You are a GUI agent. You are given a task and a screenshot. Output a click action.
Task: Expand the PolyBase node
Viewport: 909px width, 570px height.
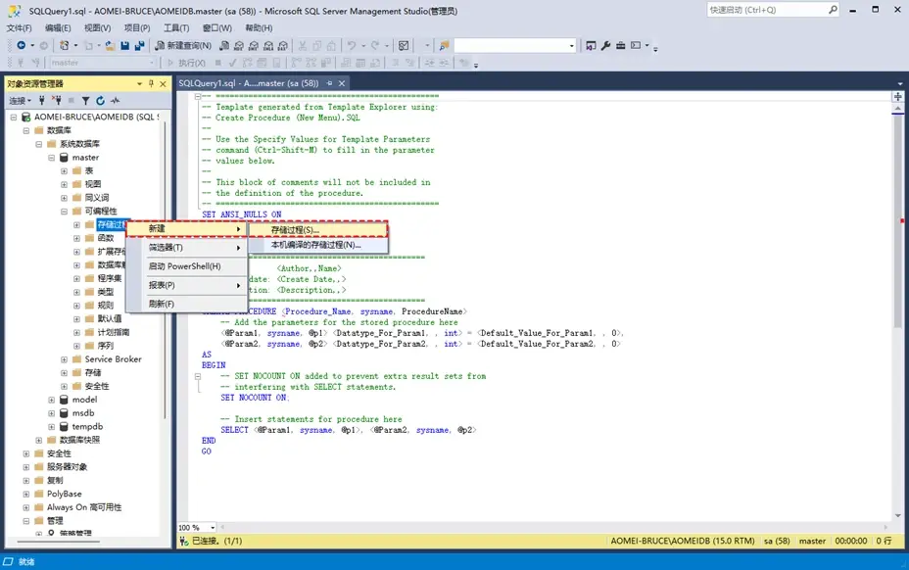click(x=26, y=494)
